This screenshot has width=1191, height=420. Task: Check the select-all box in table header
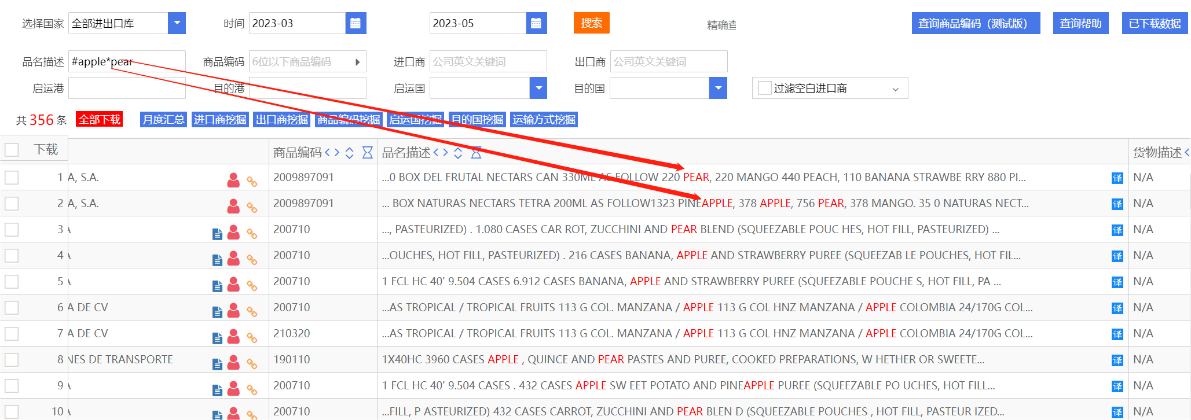[x=12, y=150]
